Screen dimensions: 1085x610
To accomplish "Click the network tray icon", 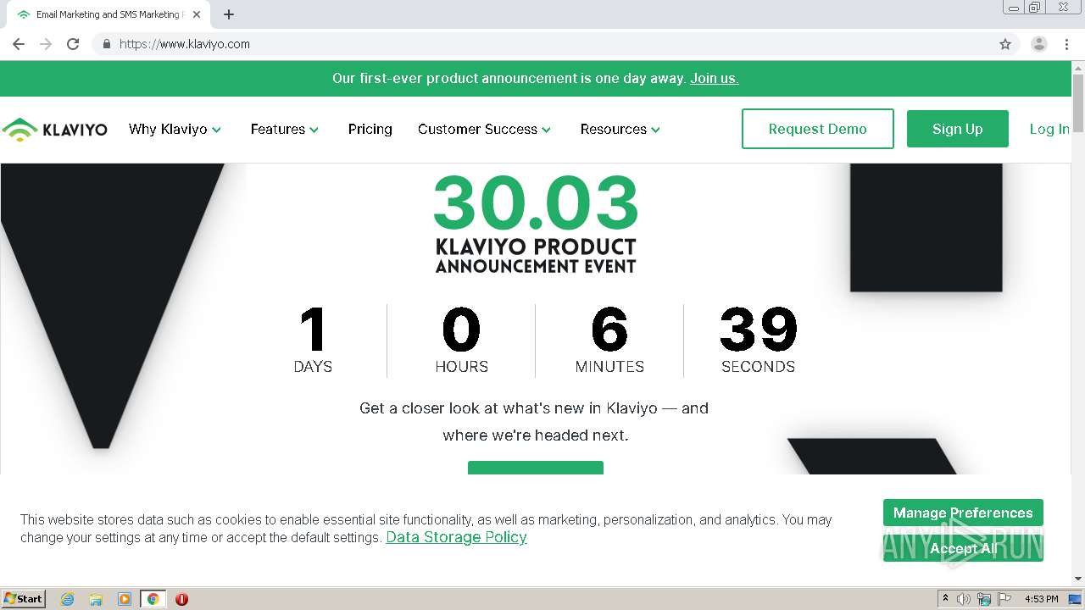I will pos(984,599).
